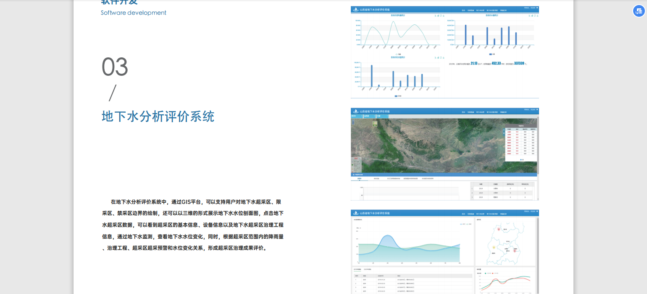Image resolution: width=647 pixels, height=294 pixels.
Task: Select the second pagination dot under the score table
Action: pyautogui.click(x=523, y=160)
